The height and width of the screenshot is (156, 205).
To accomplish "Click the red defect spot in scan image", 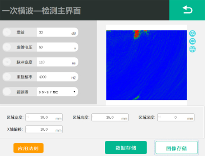I will click(137, 34).
